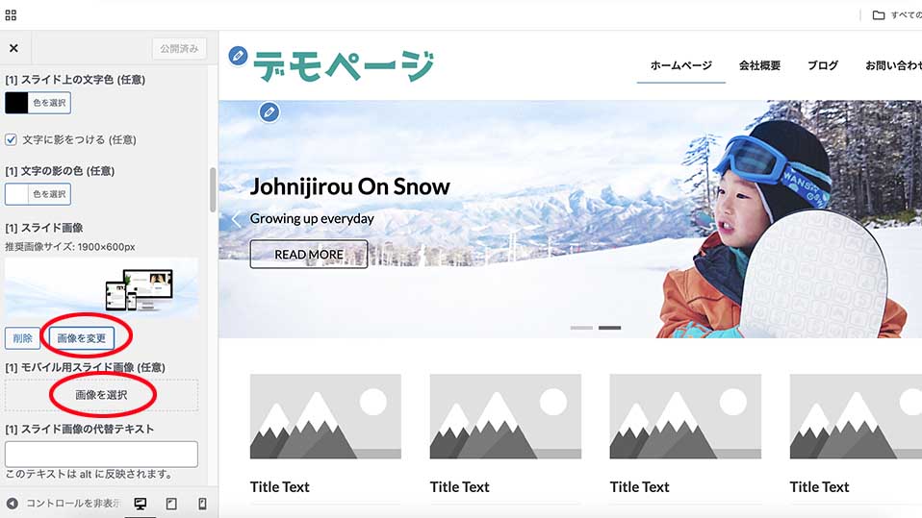Pick slide text color via black swatch

16,103
